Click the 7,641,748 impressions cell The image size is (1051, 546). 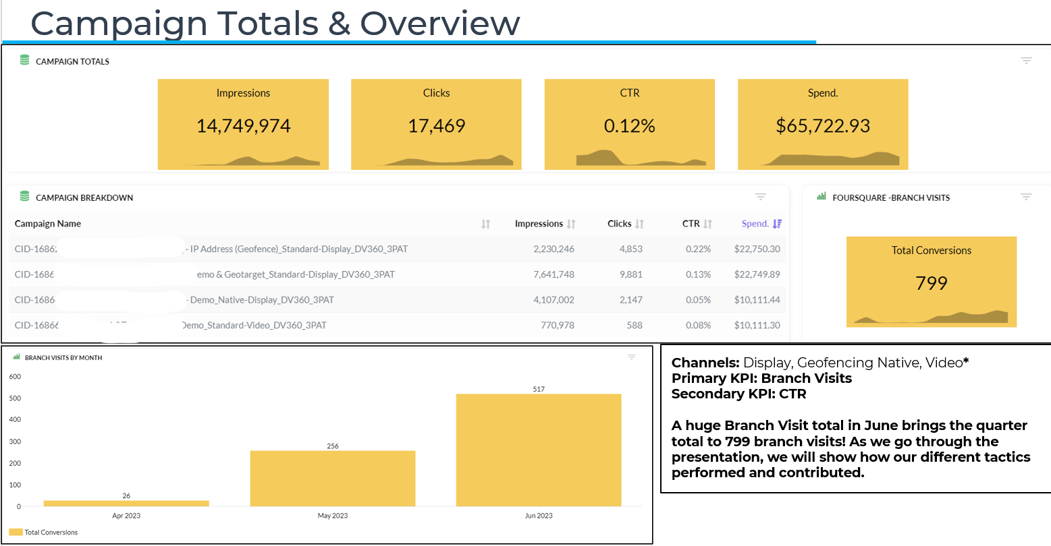[x=554, y=274]
